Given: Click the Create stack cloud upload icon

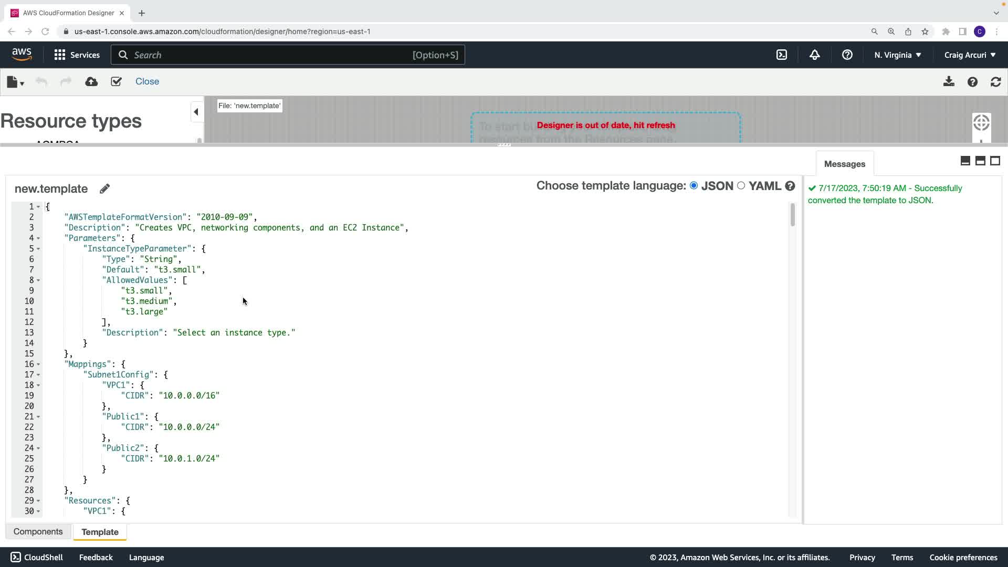Looking at the screenshot, I should coord(91,82).
